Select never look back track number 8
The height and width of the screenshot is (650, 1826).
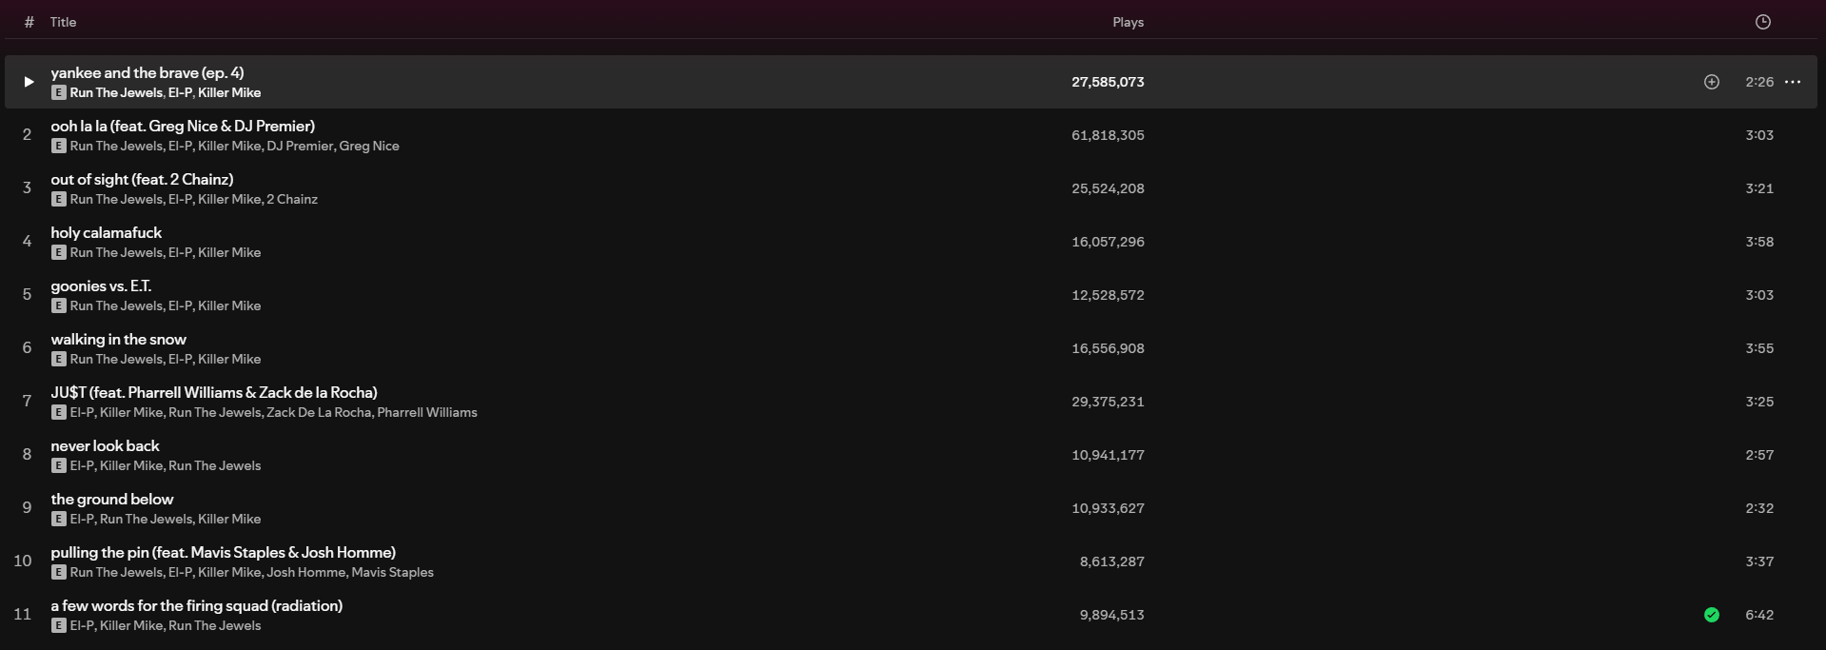tap(27, 455)
